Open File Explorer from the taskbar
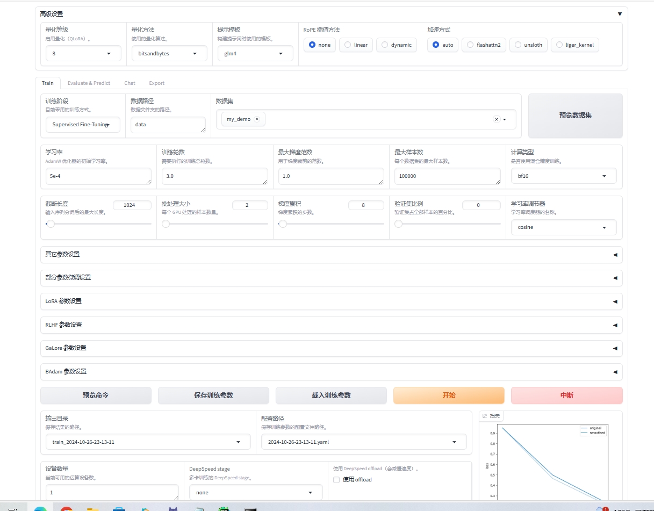 pos(93,509)
